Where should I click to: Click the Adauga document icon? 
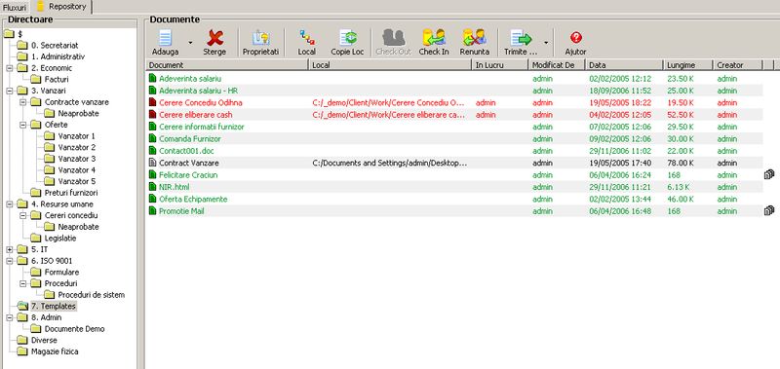click(x=165, y=38)
